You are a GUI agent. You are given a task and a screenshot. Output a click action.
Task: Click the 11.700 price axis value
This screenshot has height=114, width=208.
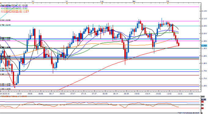tap(204, 78)
